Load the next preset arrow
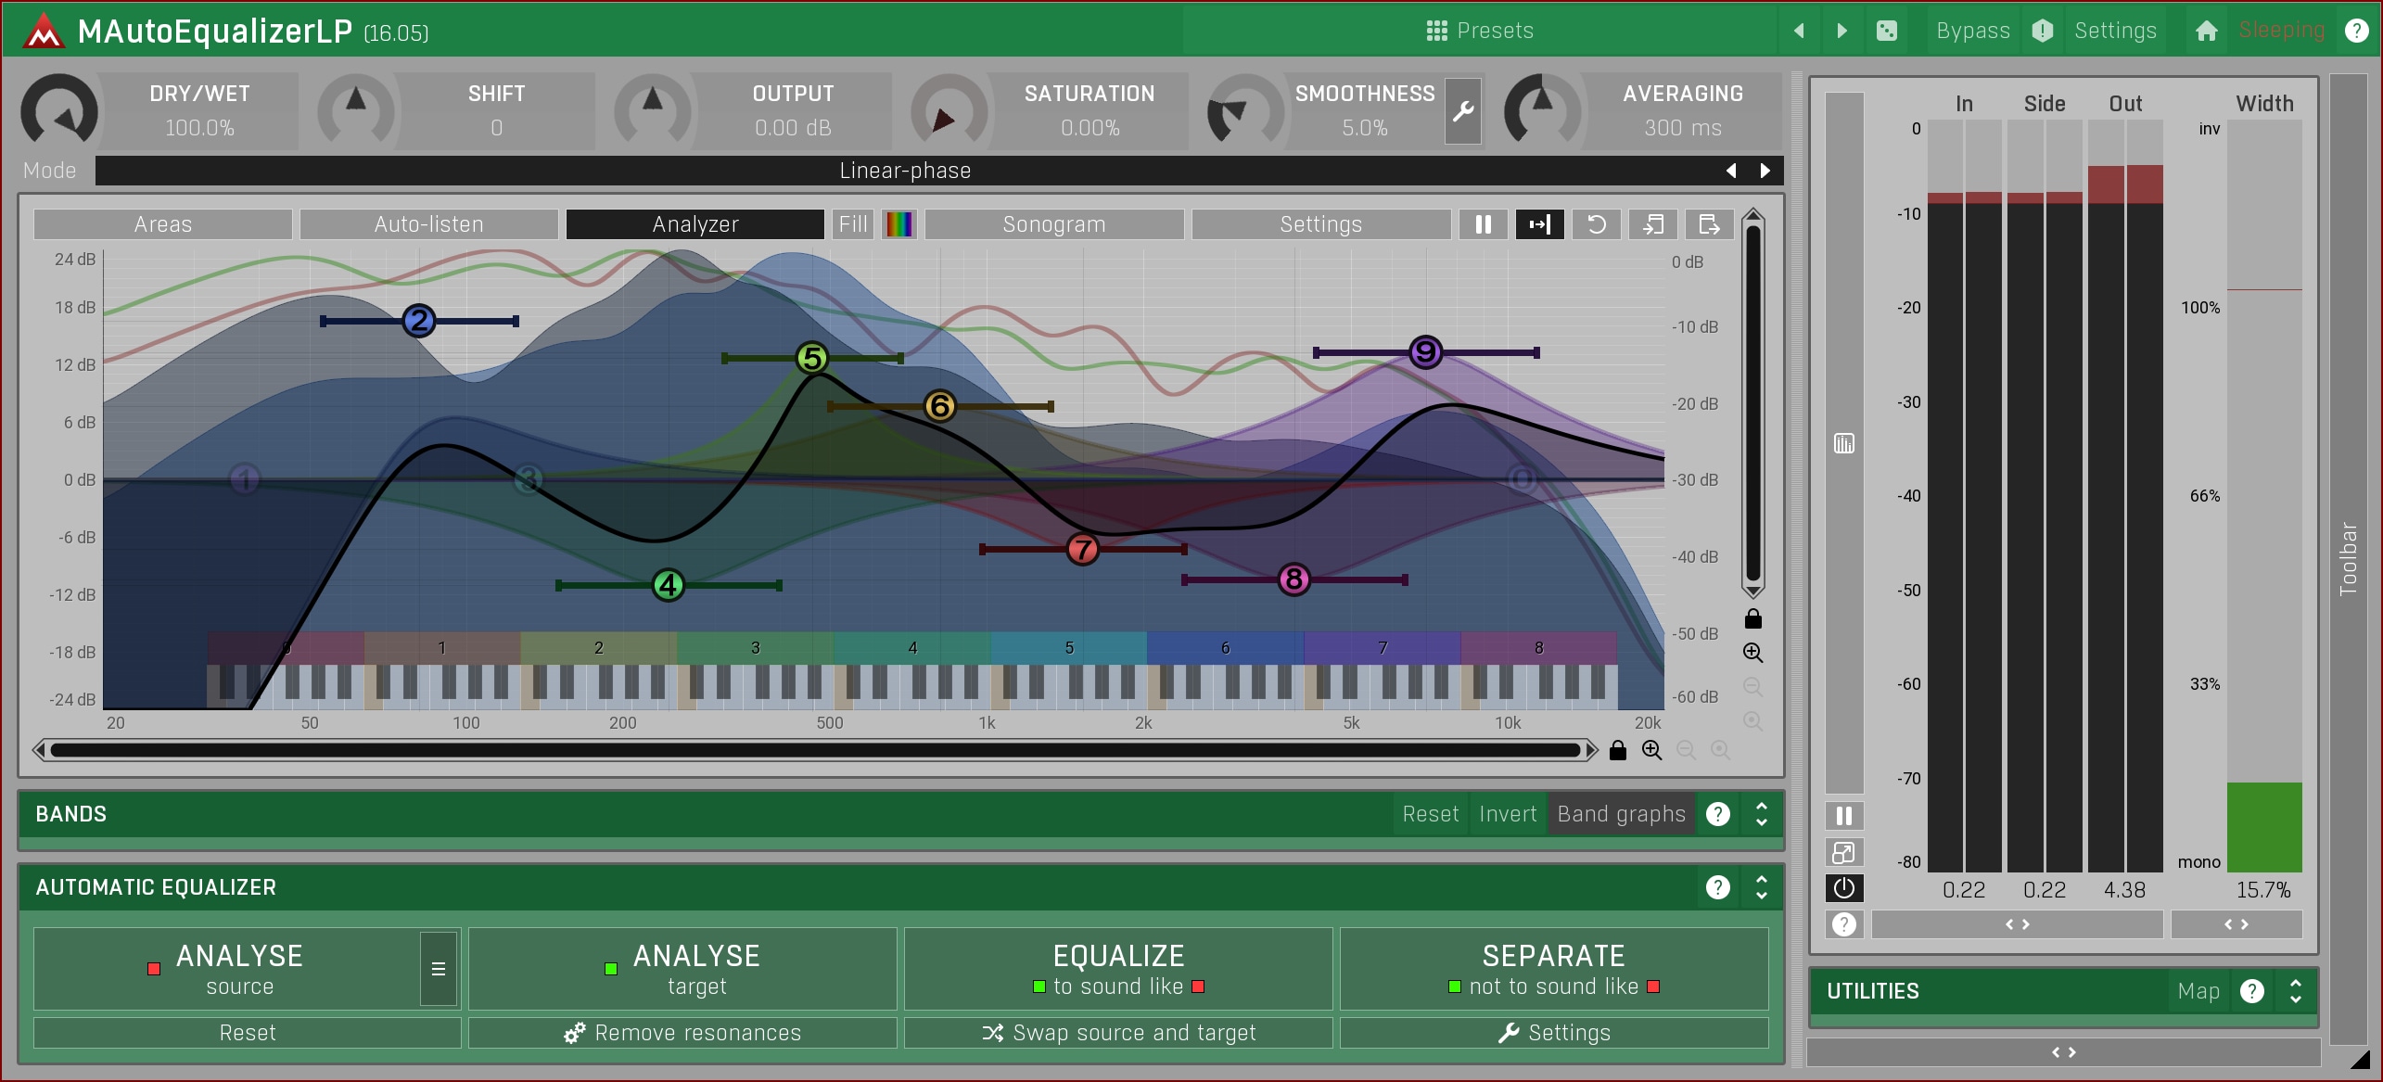Viewport: 2383px width, 1082px height. [1842, 31]
